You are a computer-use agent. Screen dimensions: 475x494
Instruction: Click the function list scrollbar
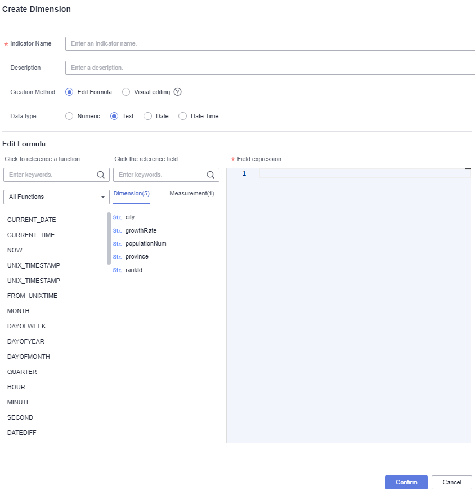[x=109, y=238]
